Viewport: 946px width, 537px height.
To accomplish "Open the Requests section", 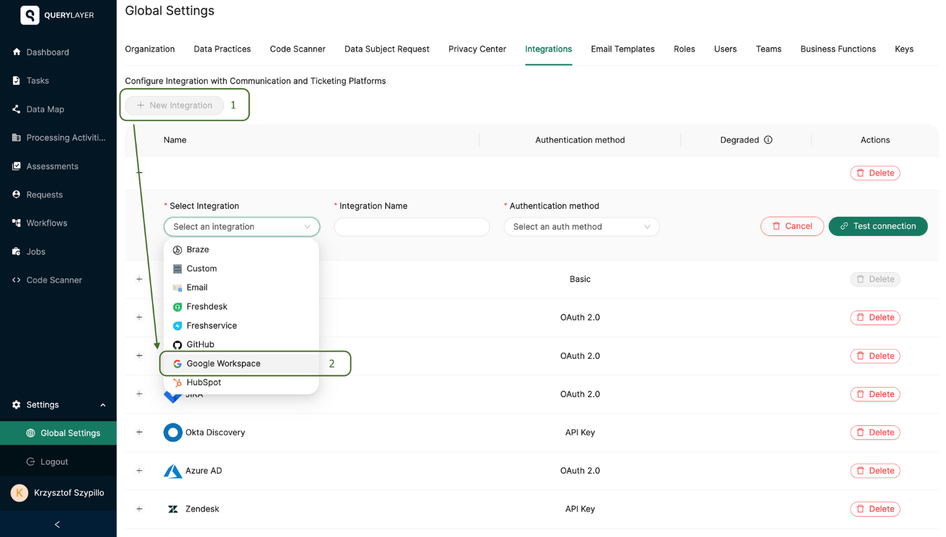I will pos(44,195).
